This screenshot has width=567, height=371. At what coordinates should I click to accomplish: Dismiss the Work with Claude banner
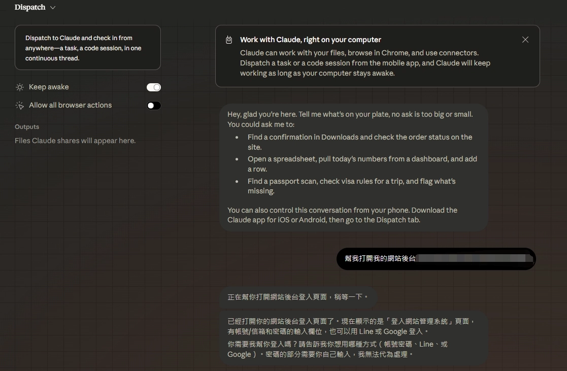[525, 40]
